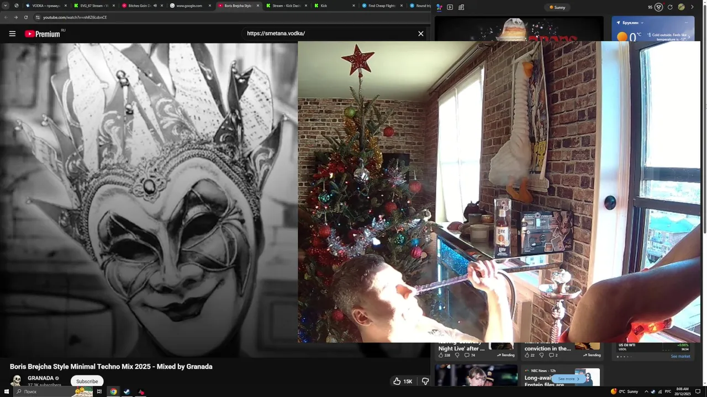The height and width of the screenshot is (397, 707).
Task: Subscribe to the GRANADA channel
Action: point(87,381)
